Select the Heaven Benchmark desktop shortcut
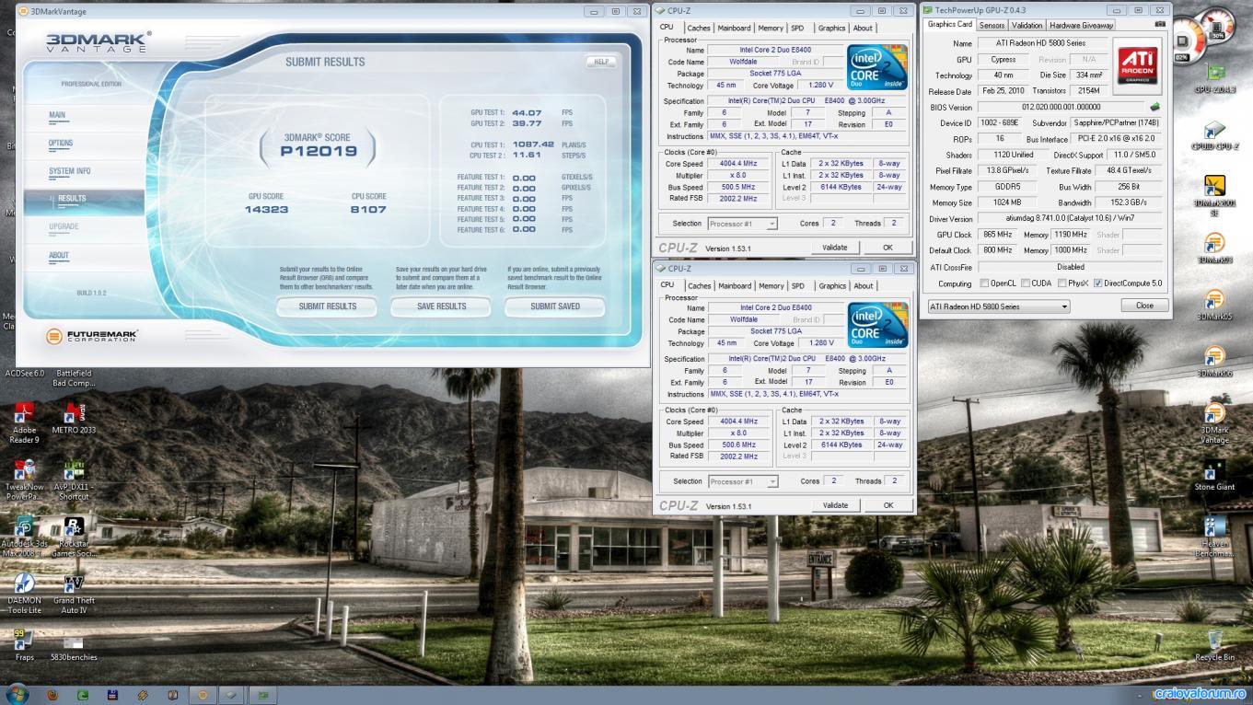Viewport: 1253px width, 705px height. [x=1214, y=537]
